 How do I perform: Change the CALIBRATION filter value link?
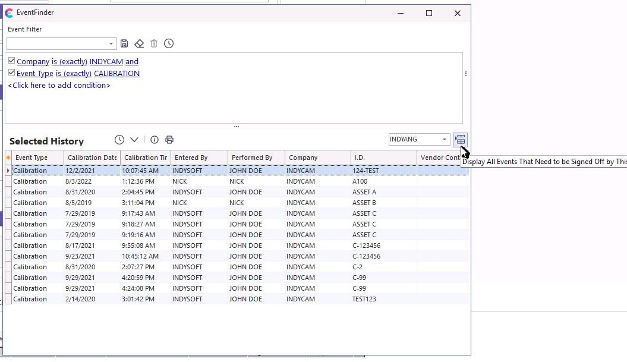(116, 74)
